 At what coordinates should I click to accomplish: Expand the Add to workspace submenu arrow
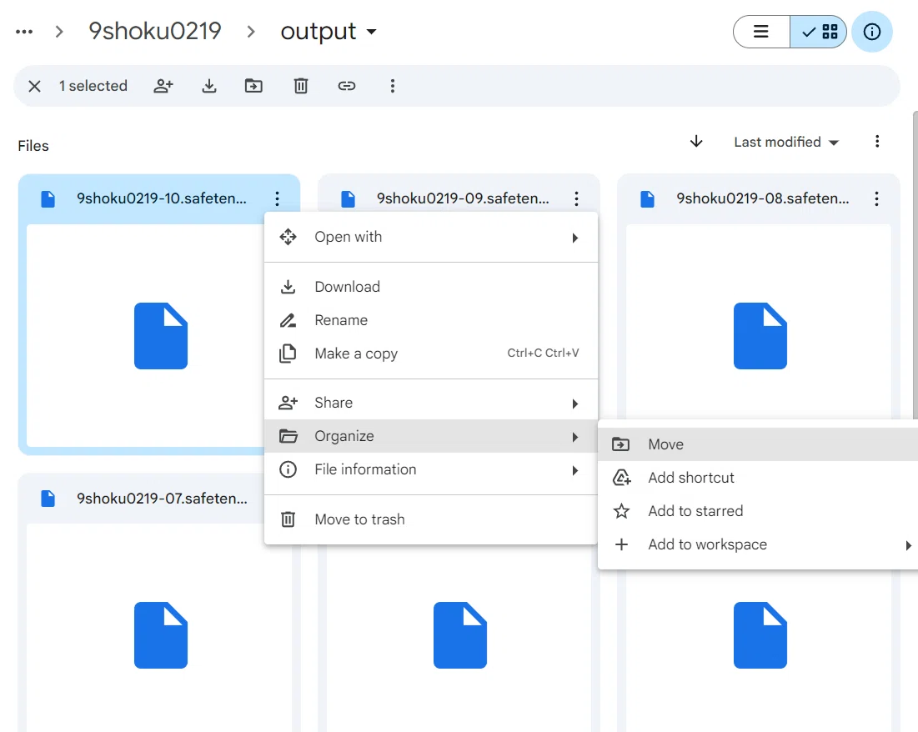point(908,545)
